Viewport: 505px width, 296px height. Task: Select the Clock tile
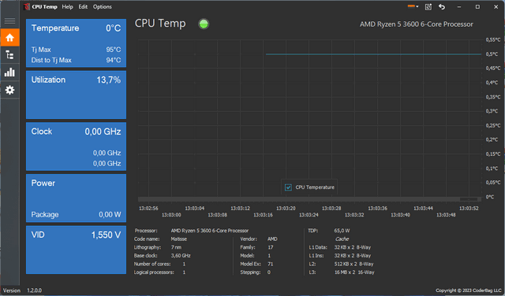click(x=76, y=146)
